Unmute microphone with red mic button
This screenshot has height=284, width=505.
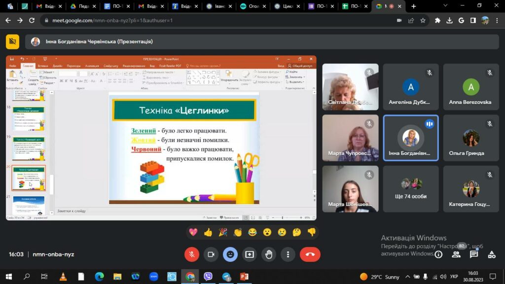click(x=192, y=254)
